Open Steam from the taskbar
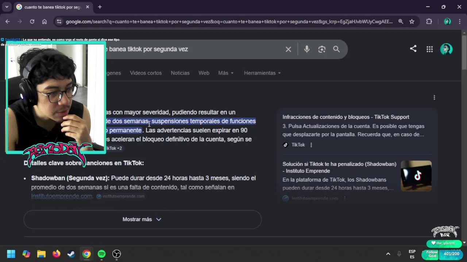This screenshot has height=262, width=467. tap(72, 254)
